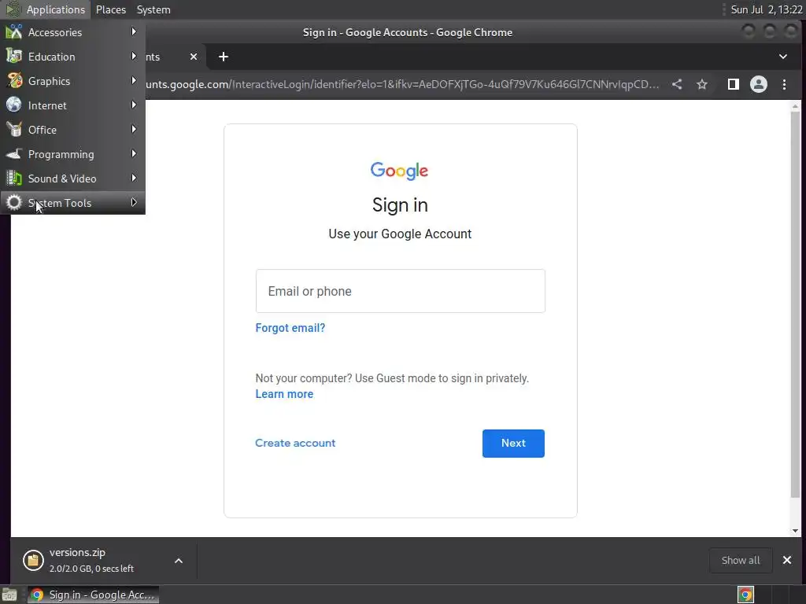Image resolution: width=806 pixels, height=604 pixels.
Task: Click the blue Next button
Action: pos(513,444)
